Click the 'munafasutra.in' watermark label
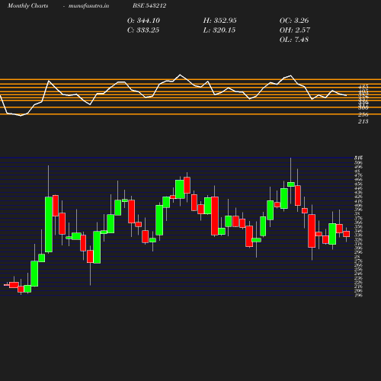 click(x=88, y=6)
